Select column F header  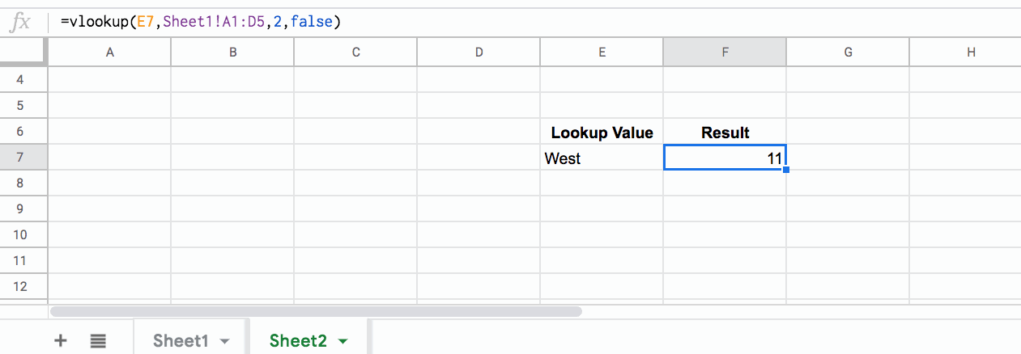(x=725, y=52)
